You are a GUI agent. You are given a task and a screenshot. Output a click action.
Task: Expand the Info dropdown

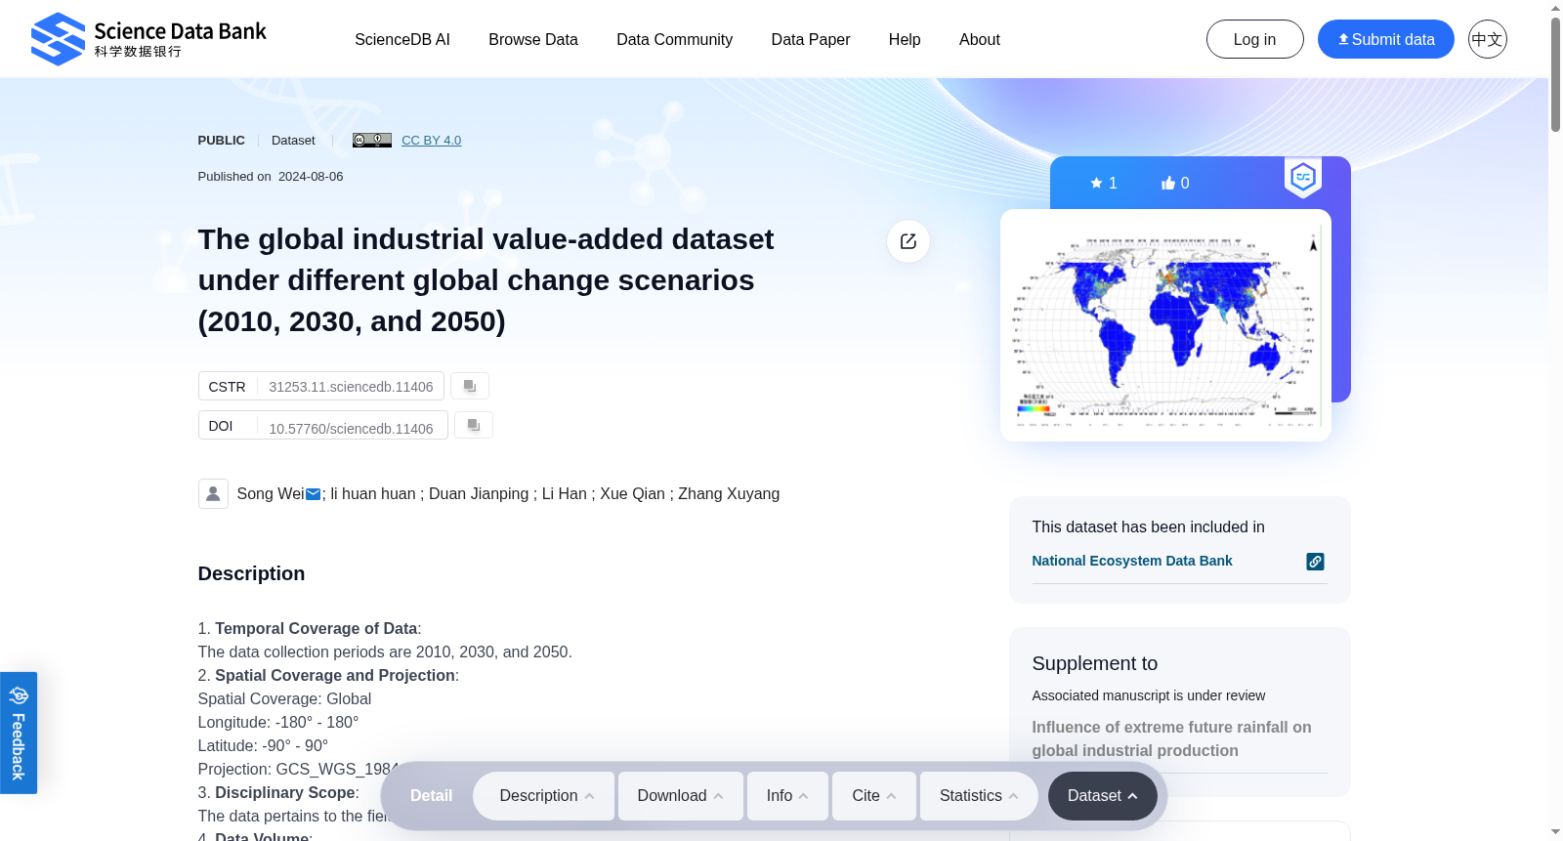(787, 796)
